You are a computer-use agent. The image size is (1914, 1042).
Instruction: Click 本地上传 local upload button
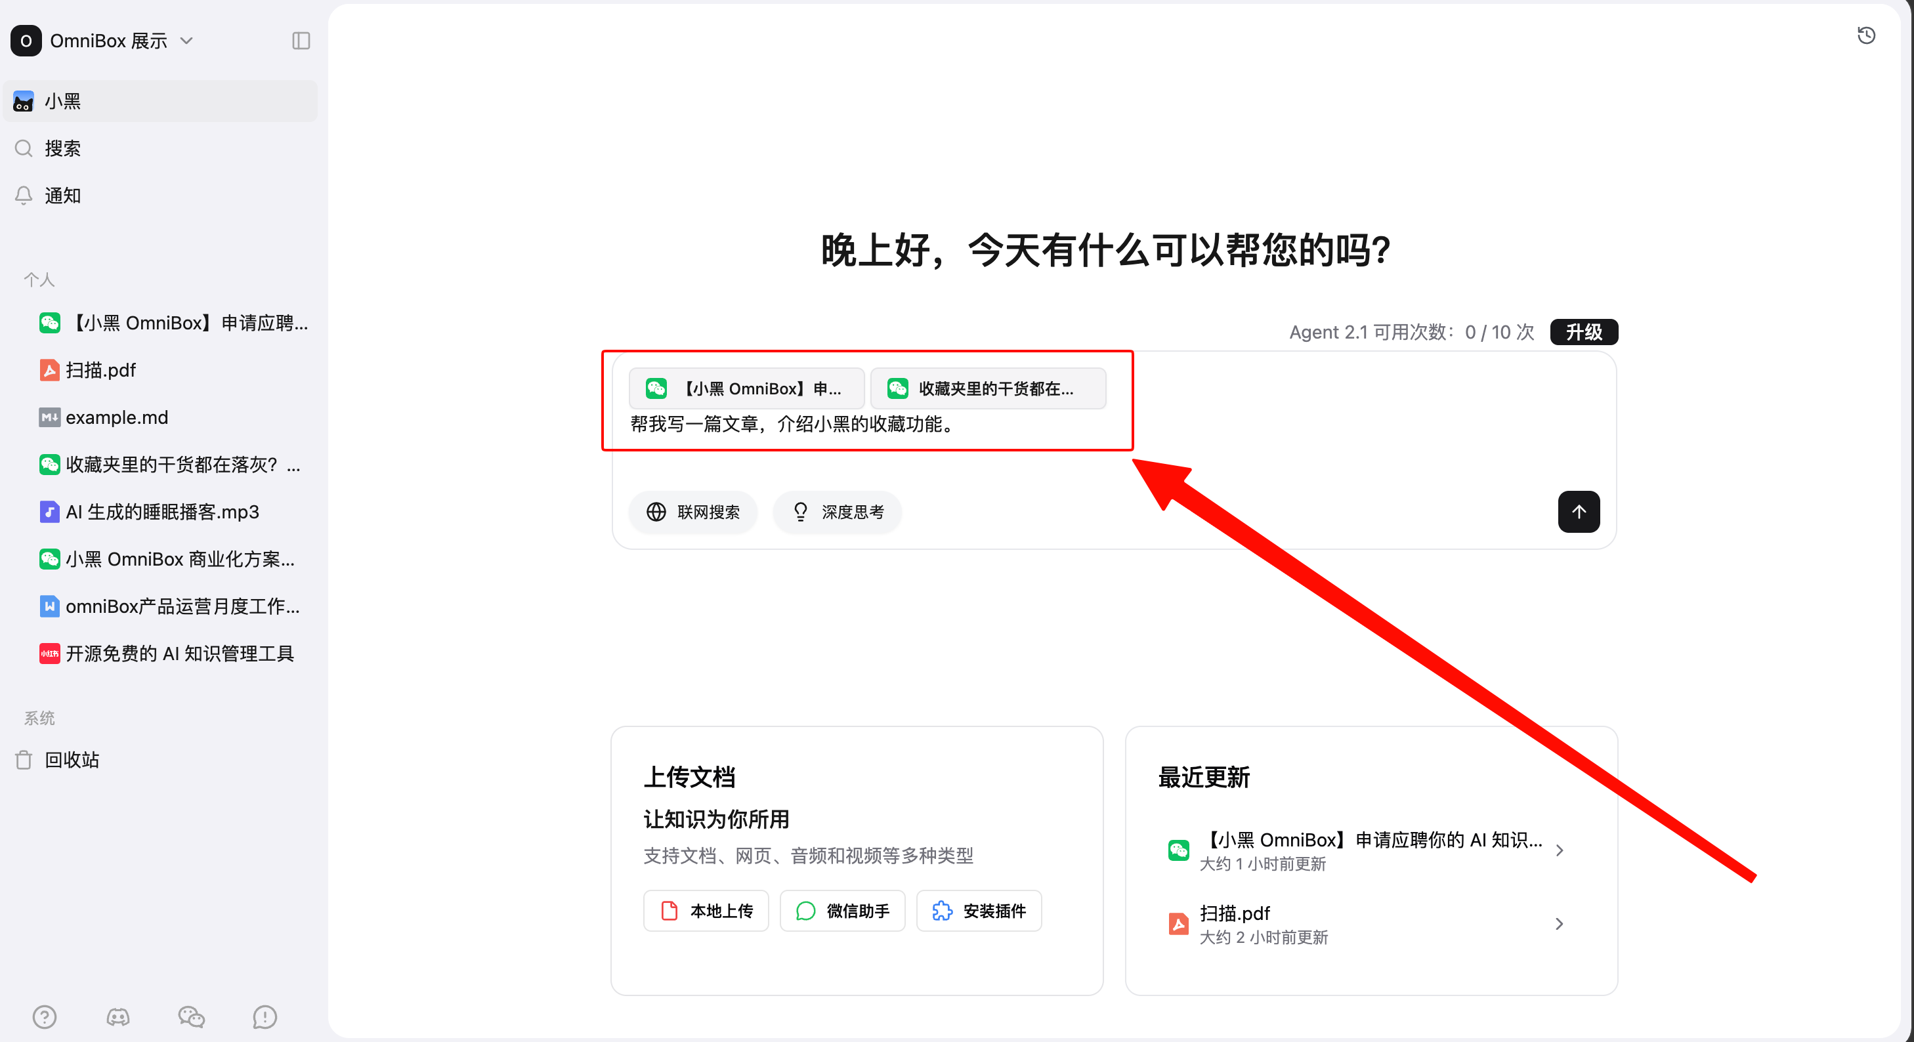tap(706, 911)
